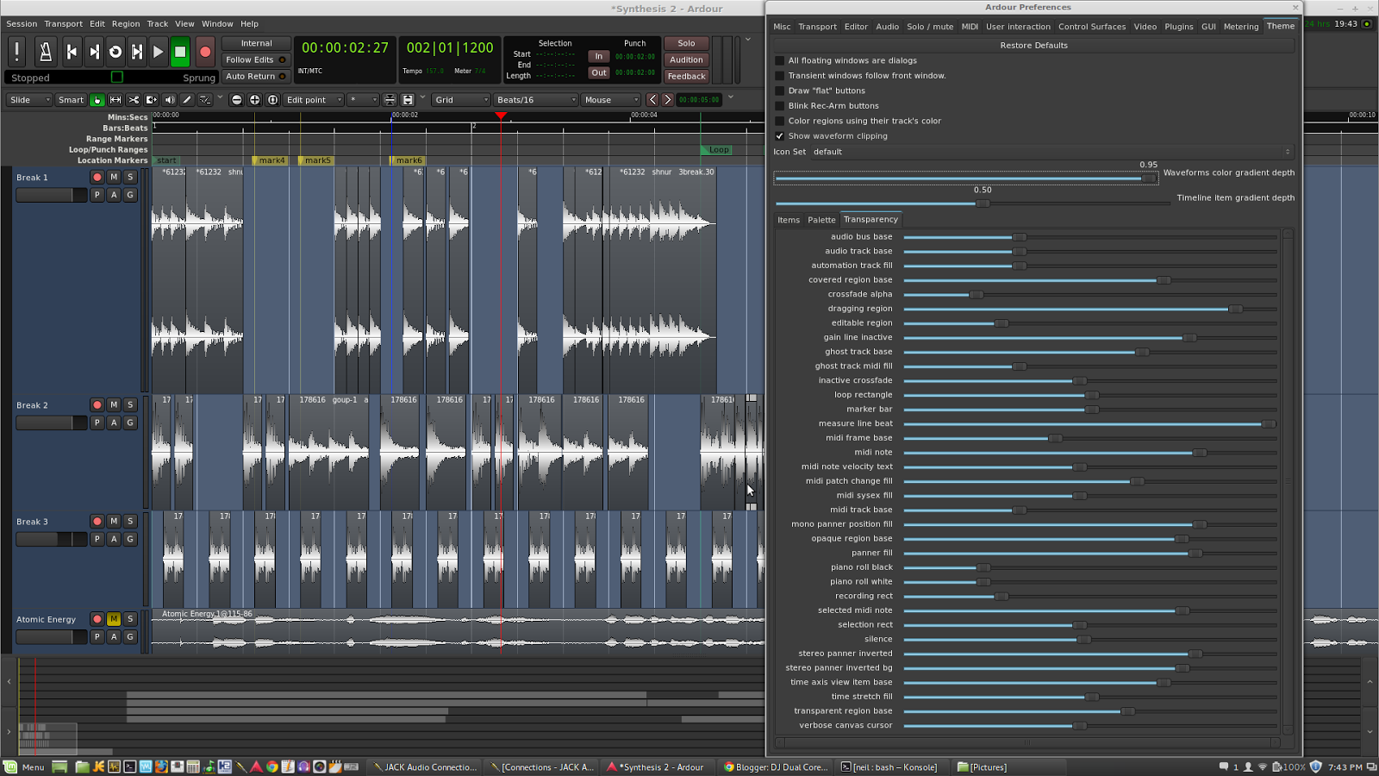1379x776 pixels.
Task: Open the Window menu
Action: (x=217, y=24)
